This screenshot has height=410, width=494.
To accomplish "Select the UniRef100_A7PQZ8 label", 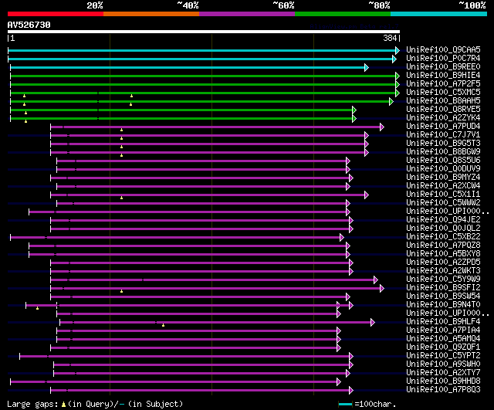I will tap(443, 246).
